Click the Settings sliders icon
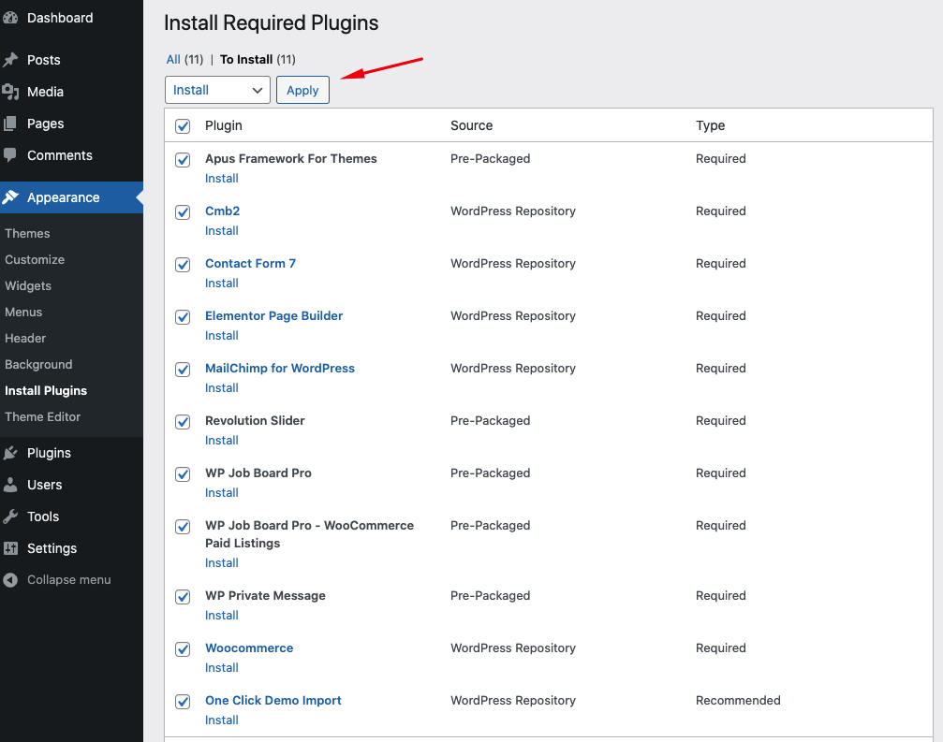943x742 pixels. [10, 548]
